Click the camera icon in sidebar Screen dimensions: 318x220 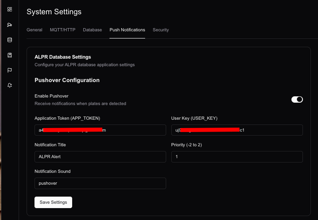[x=10, y=25]
